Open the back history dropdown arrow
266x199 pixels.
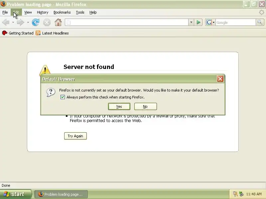click(x=13, y=22)
